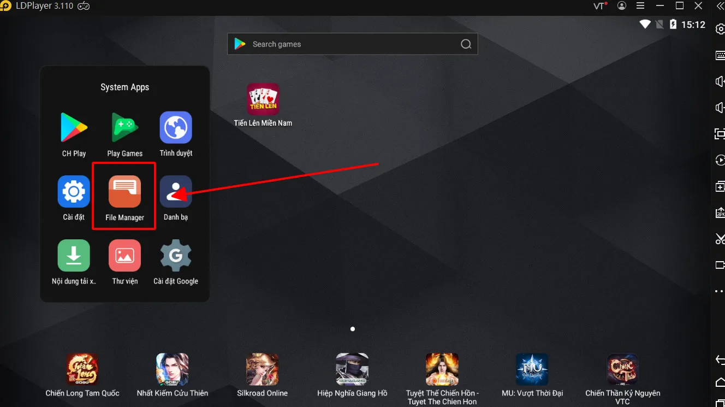This screenshot has width=725, height=407.
Task: Open the multi-player add-window sidebar icon
Action: [x=720, y=186]
